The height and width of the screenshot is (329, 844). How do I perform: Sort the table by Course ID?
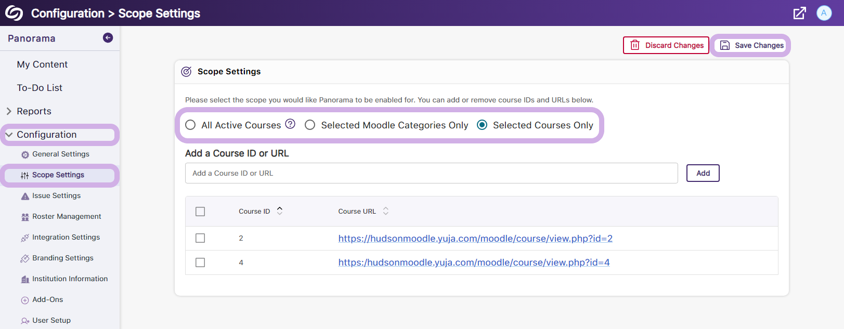click(279, 211)
